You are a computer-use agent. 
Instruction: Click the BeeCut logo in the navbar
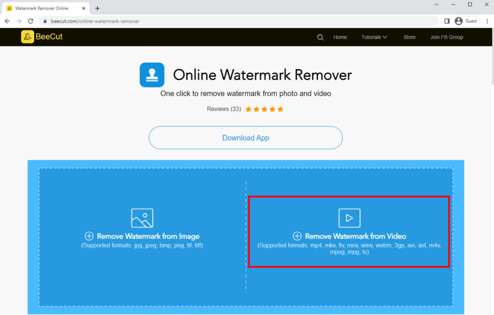pyautogui.click(x=41, y=37)
